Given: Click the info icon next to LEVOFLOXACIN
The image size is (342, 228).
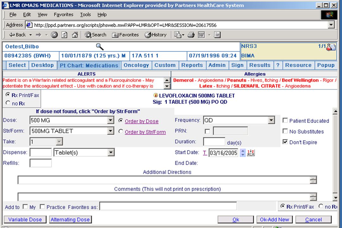Looking at the screenshot, I should [x=155, y=95].
